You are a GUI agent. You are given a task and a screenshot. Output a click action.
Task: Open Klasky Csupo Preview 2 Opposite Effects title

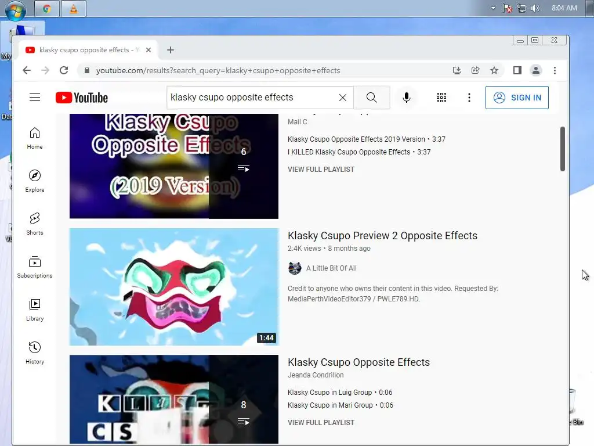[382, 236]
